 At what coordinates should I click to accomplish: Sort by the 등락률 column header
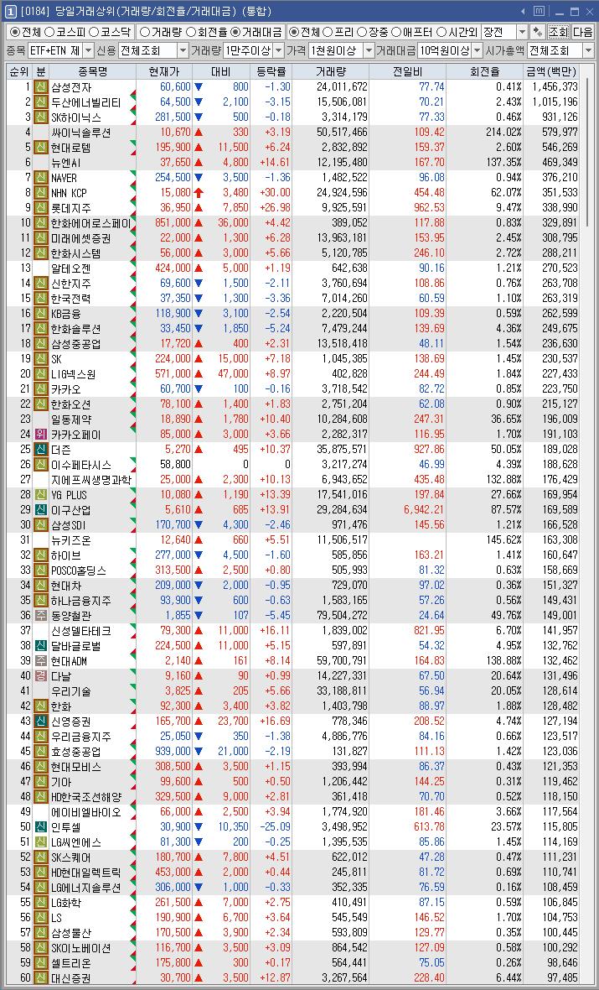pyautogui.click(x=271, y=72)
